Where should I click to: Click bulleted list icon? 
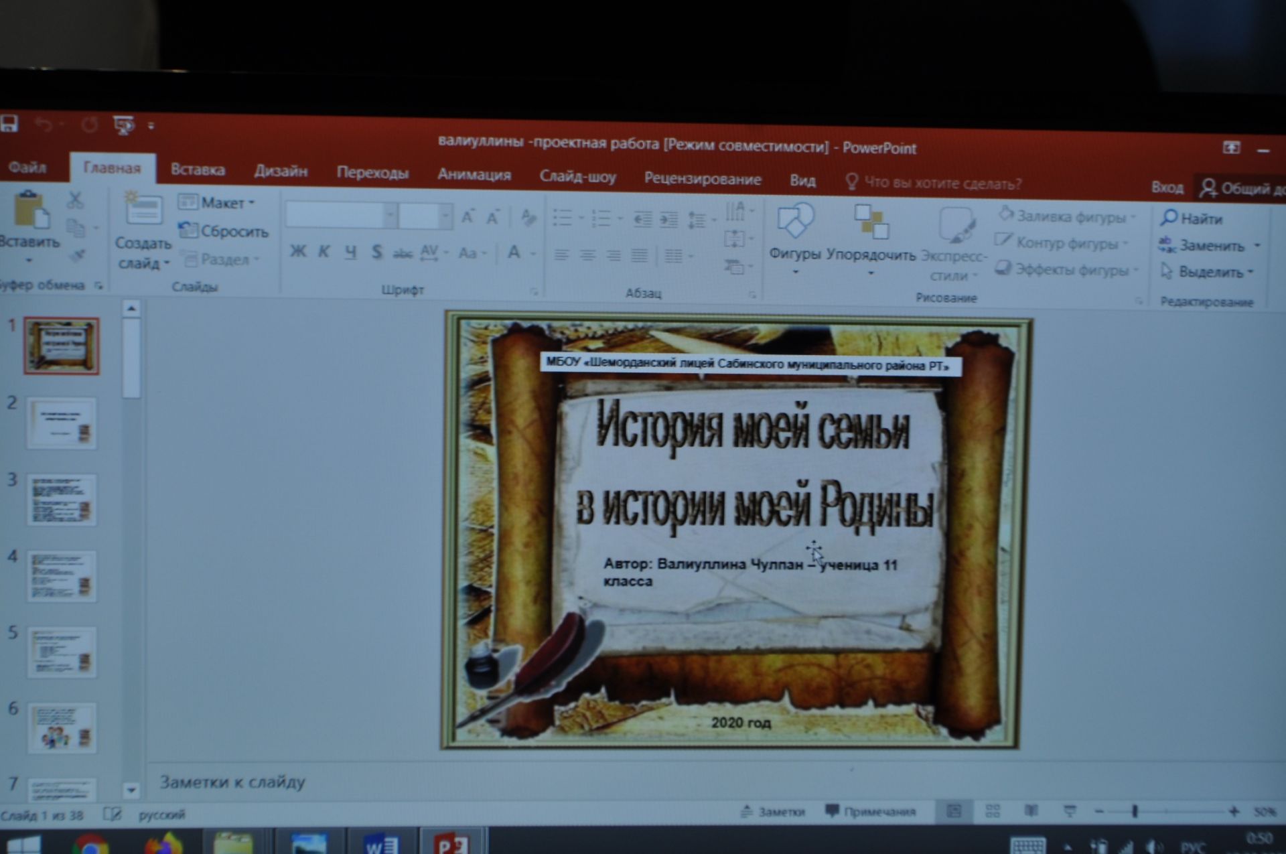click(x=563, y=218)
